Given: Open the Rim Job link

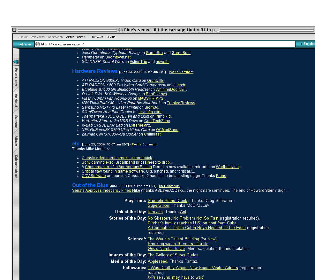Looking at the screenshot, I should point(155,212).
